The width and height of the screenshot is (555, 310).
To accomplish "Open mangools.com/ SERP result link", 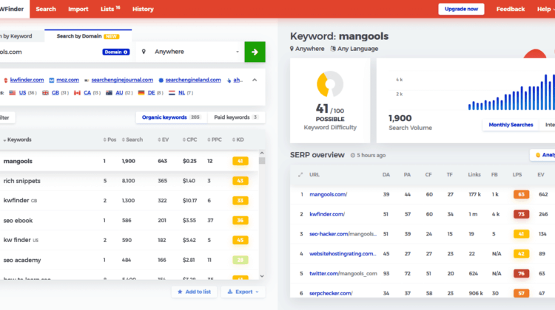I will pyautogui.click(x=328, y=195).
